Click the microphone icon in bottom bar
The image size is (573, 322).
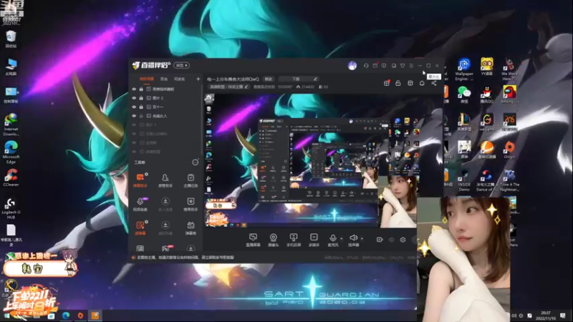pos(332,238)
